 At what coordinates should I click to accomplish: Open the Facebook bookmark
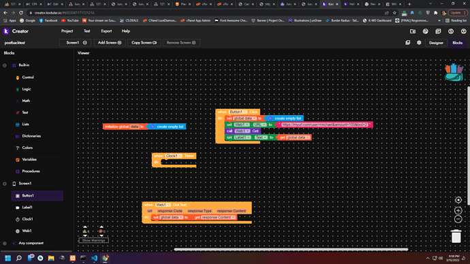click(x=48, y=20)
